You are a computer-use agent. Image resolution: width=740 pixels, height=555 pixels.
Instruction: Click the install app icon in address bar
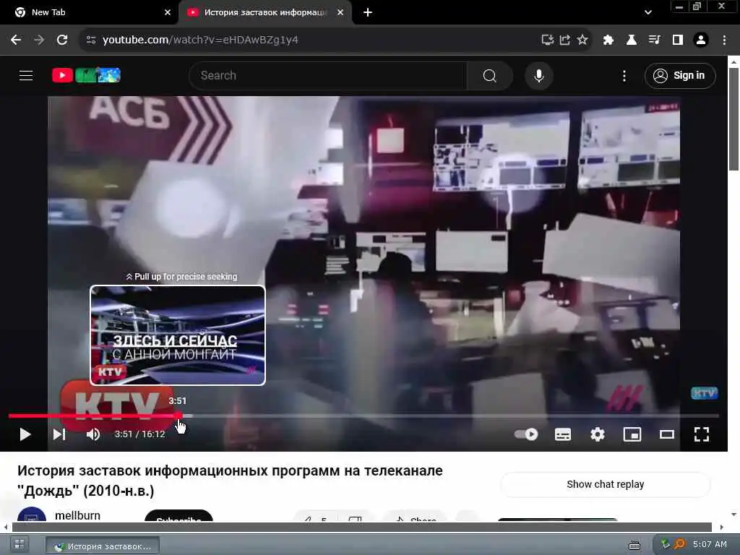pyautogui.click(x=548, y=40)
